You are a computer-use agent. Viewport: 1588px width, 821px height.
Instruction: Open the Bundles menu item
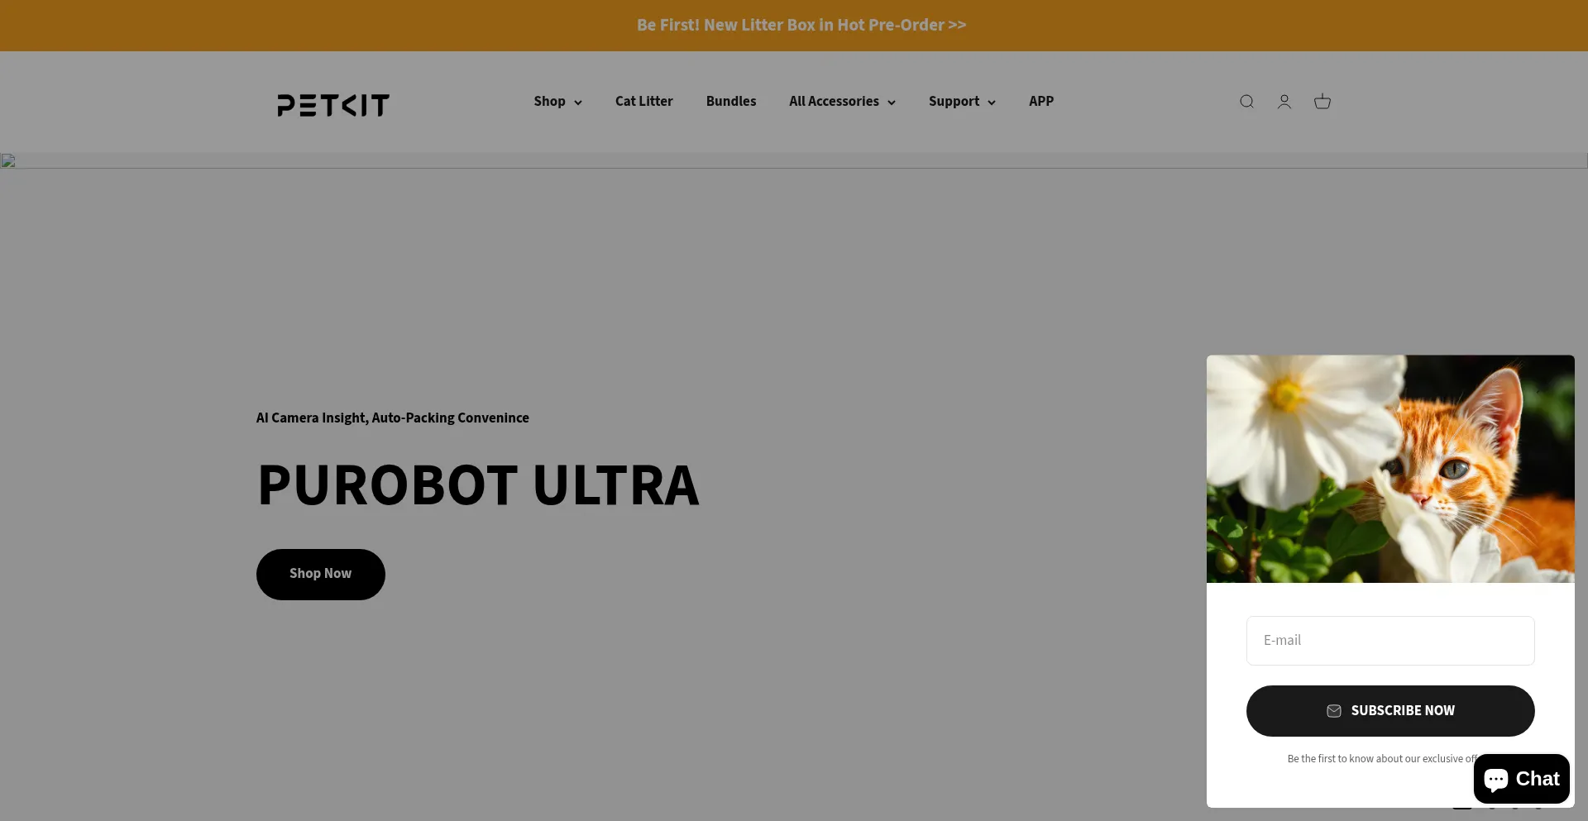(x=730, y=101)
